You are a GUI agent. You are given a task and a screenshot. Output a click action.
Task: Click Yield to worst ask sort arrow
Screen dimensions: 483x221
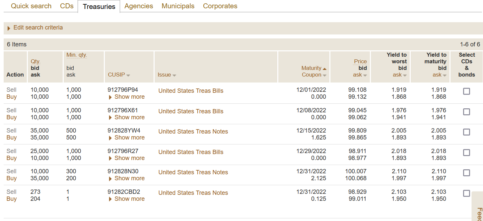coord(405,75)
